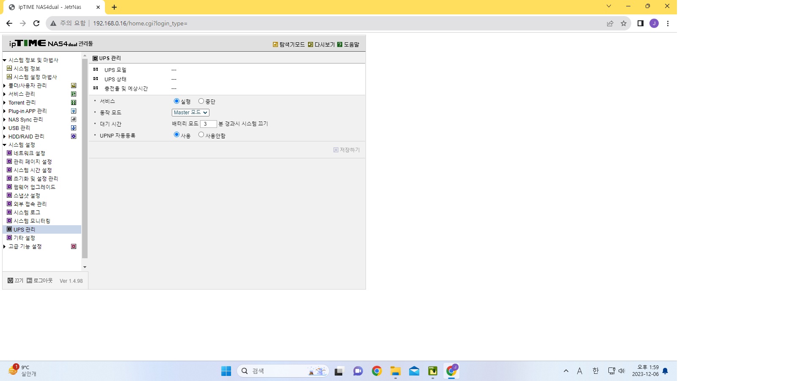795x381 pixels.
Task: Click the 탐색기모드 icon in header
Action: [275, 44]
